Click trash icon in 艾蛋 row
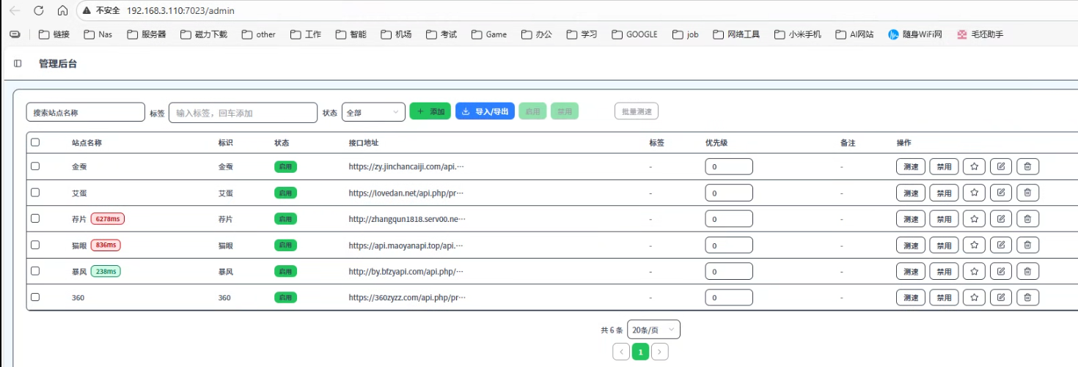1078x367 pixels. coord(1027,193)
